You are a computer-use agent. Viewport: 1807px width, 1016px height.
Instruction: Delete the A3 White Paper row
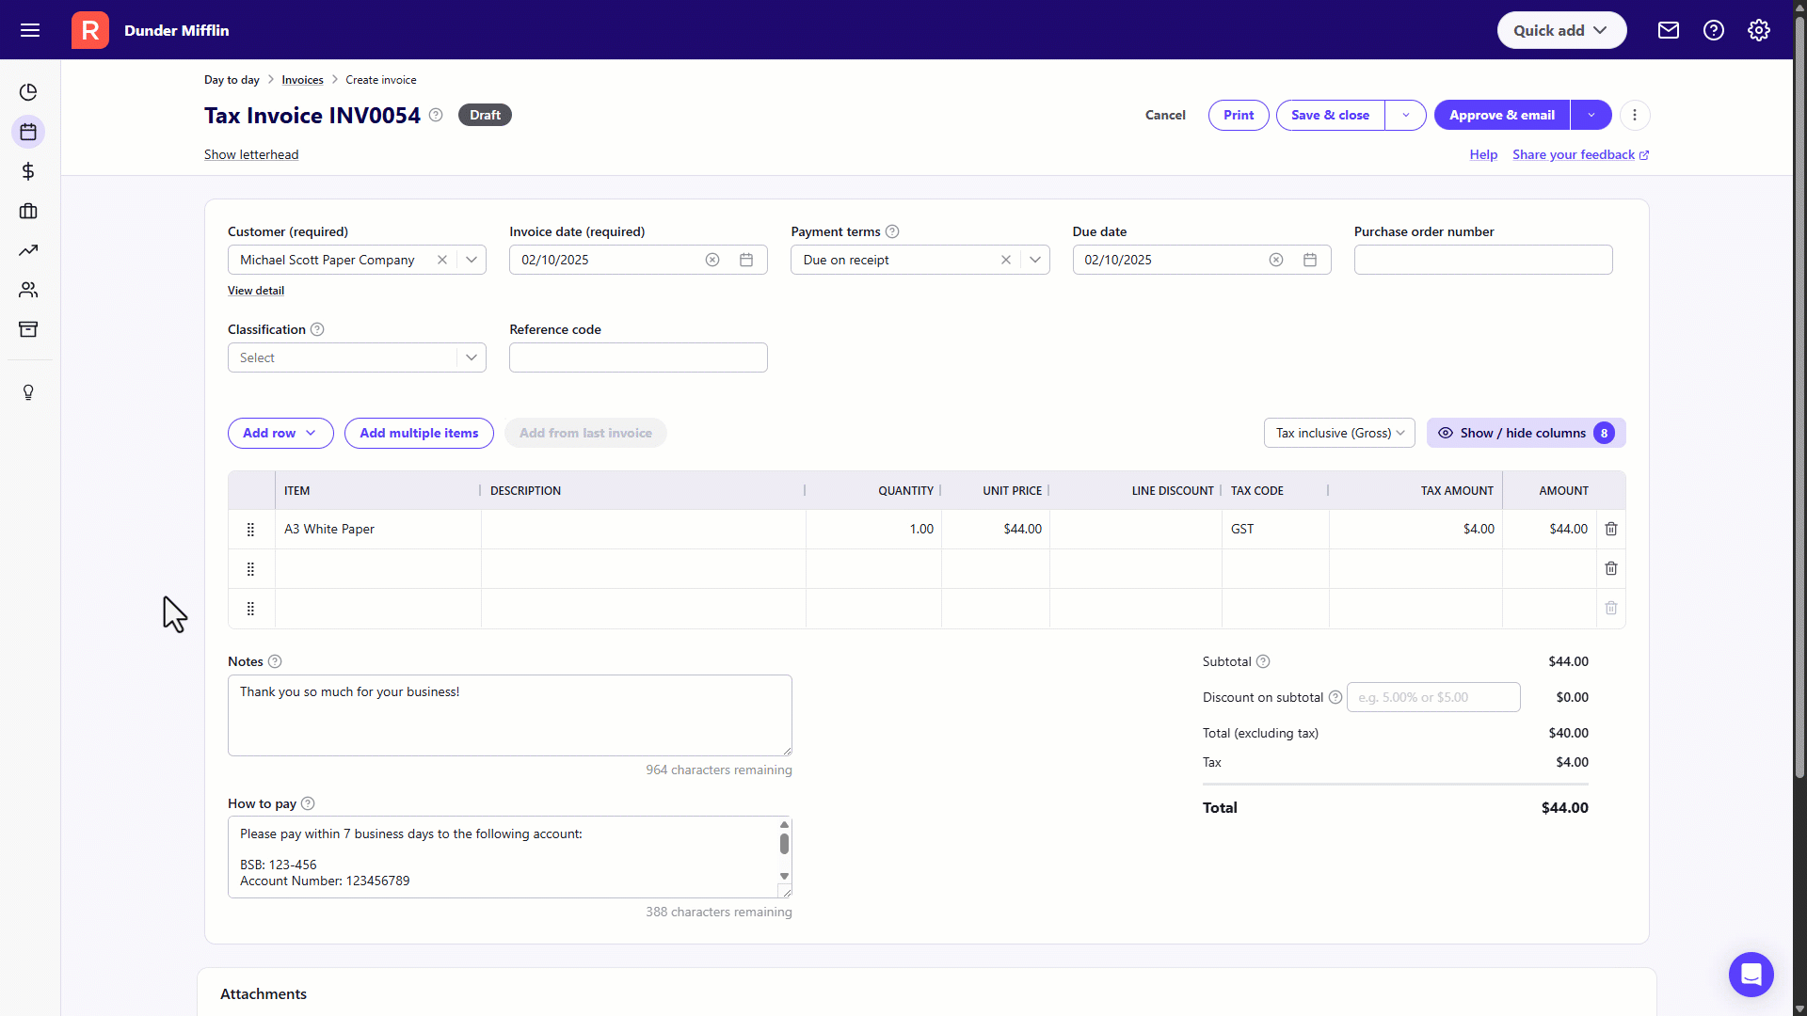click(1610, 529)
